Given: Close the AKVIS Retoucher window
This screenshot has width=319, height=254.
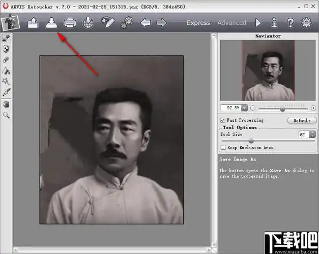Looking at the screenshot, I should [313, 6].
